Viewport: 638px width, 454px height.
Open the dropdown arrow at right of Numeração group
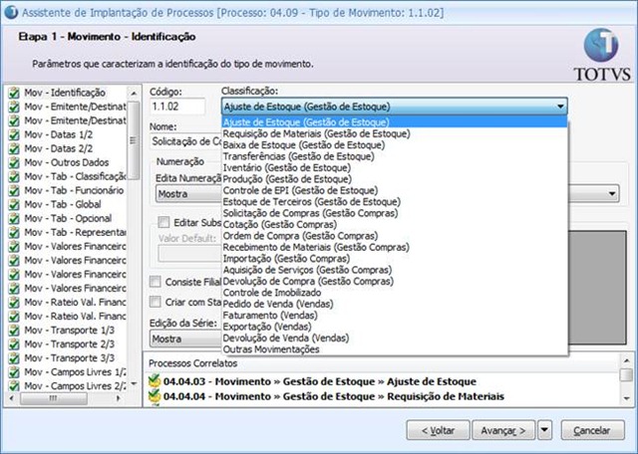pos(612,194)
